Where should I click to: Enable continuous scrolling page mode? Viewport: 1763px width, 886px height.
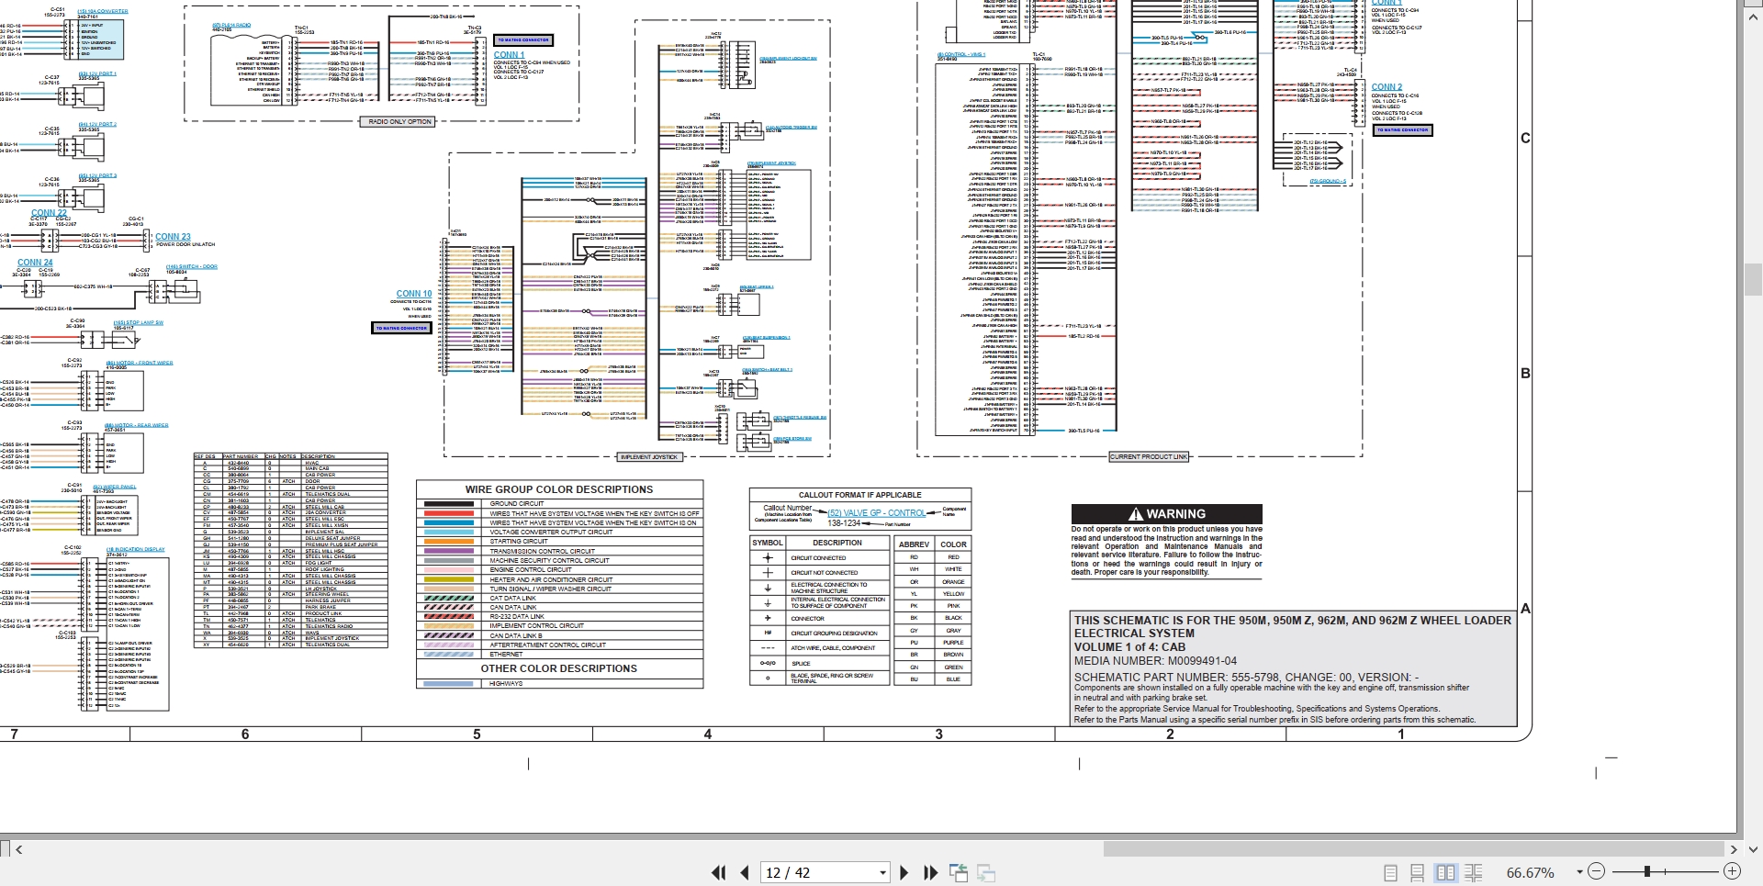1418,872
